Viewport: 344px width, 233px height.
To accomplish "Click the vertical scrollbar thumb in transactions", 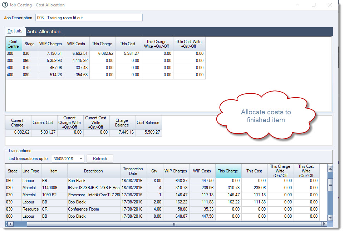I will 330,185.
